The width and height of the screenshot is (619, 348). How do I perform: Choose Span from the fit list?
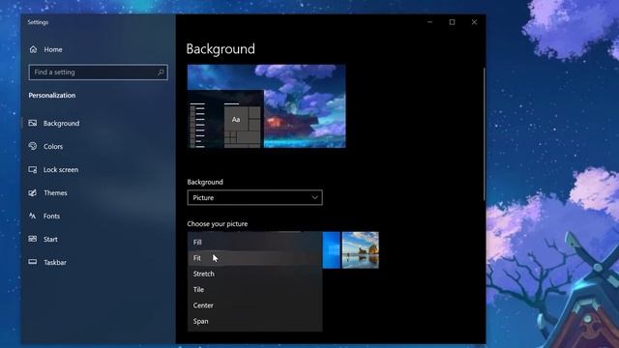click(254, 321)
